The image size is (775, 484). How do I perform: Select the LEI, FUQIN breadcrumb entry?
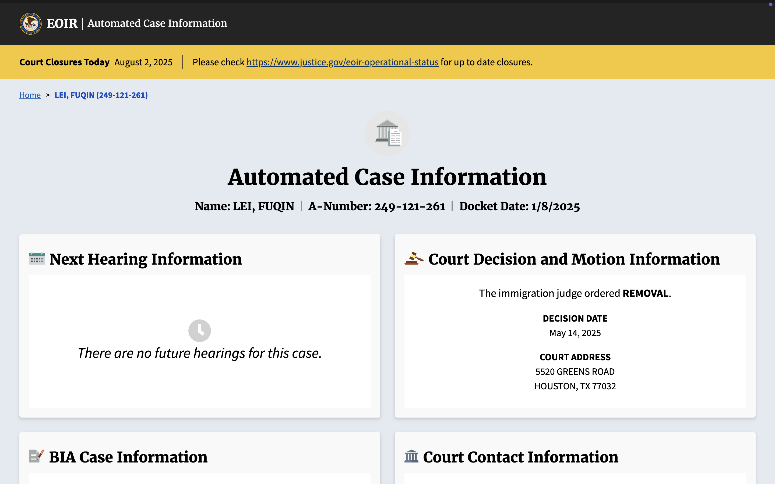pos(101,95)
